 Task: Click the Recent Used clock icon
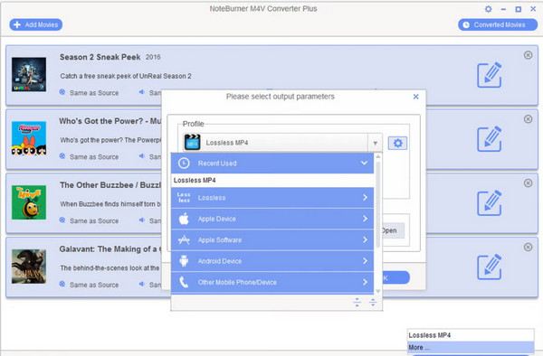[x=184, y=164]
